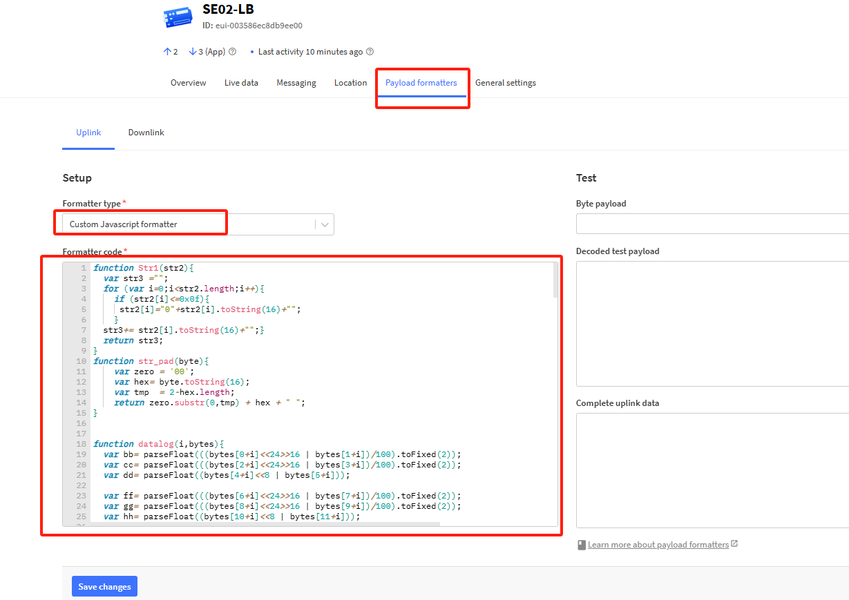The height and width of the screenshot is (600, 849).
Task: Go to the Messaging tab
Action: click(296, 83)
